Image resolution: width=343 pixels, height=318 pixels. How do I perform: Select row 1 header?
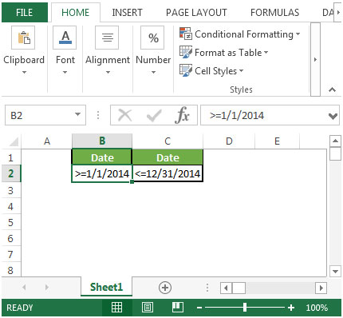[x=11, y=157]
